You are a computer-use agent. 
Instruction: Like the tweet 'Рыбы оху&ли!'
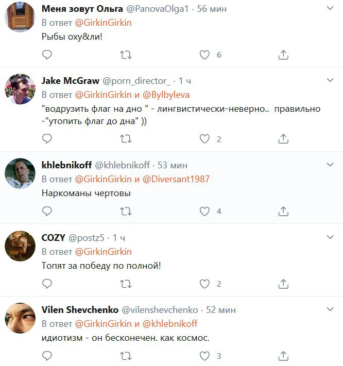click(x=205, y=55)
